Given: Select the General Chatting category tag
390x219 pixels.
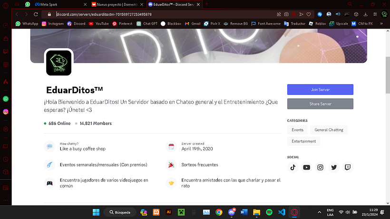Looking at the screenshot, I should pyautogui.click(x=329, y=130).
